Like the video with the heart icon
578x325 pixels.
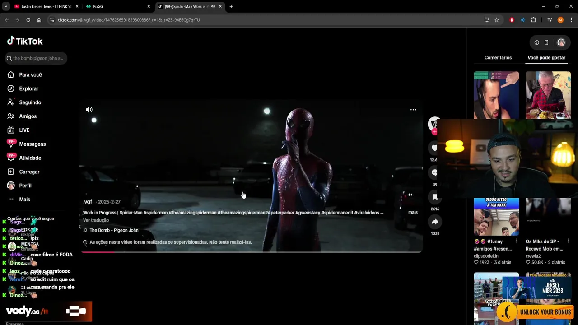coord(434,148)
